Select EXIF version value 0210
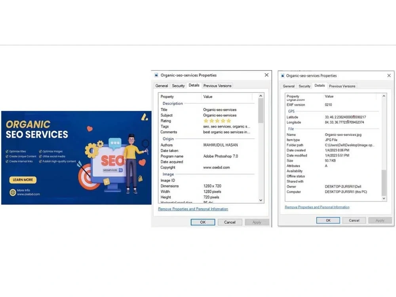The height and width of the screenshot is (297, 396). (x=328, y=105)
